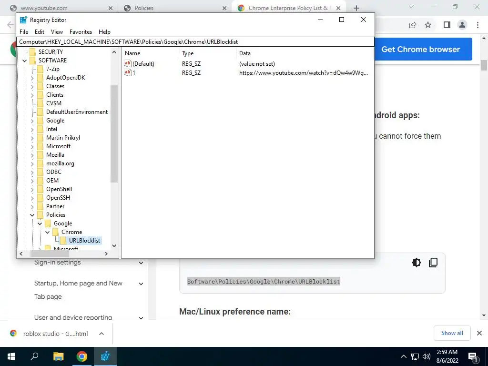Select the Mozilla folder icon
Image resolution: width=488 pixels, height=366 pixels.
point(40,155)
